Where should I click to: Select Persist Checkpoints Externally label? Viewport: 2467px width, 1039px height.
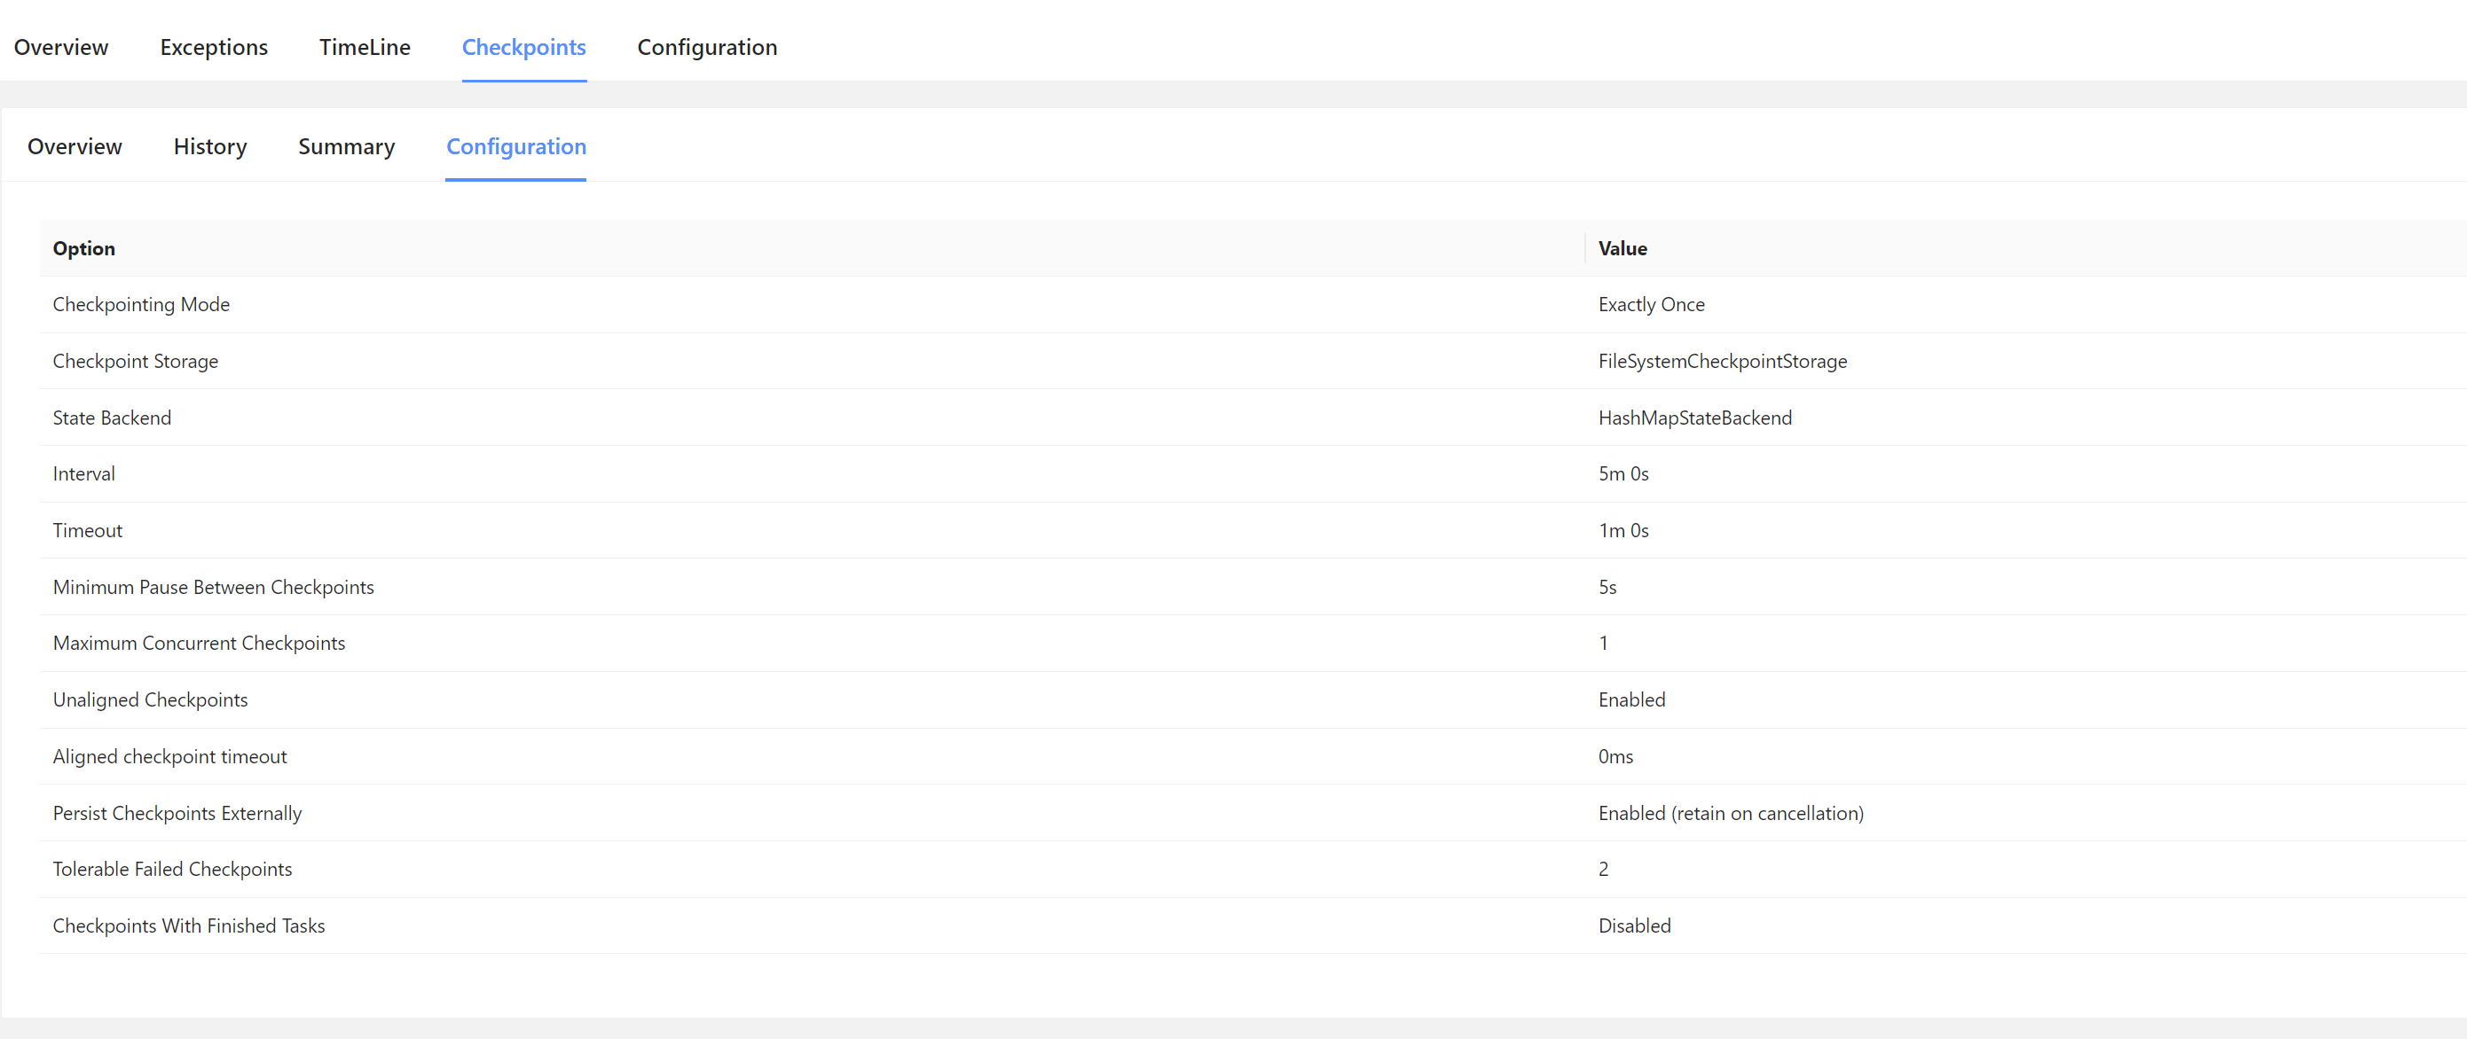pos(177,813)
